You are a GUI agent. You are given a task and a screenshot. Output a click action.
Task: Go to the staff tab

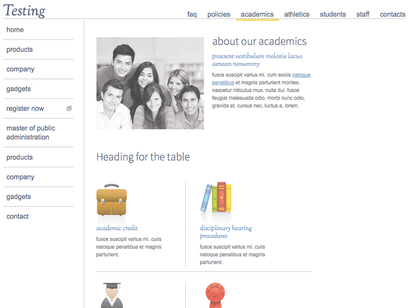tap(363, 14)
